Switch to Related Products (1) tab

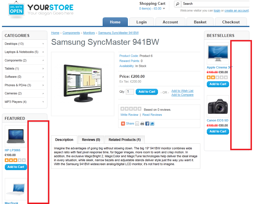point(125,140)
